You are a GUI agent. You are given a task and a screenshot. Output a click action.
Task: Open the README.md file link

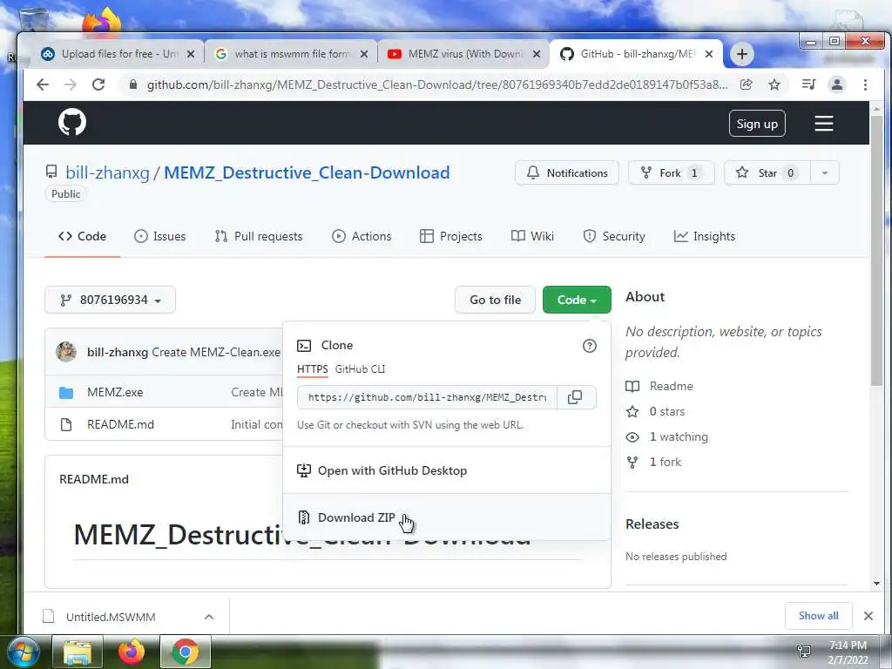(x=120, y=424)
